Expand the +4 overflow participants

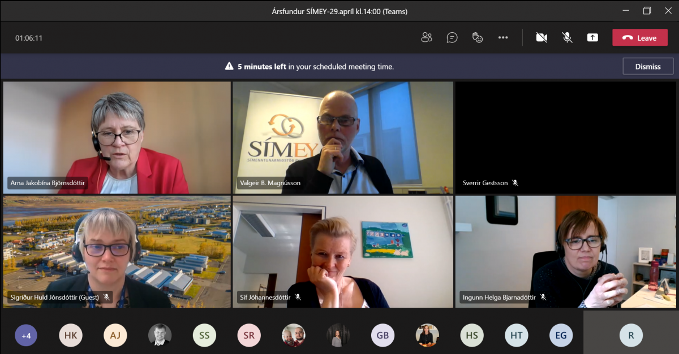[25, 335]
